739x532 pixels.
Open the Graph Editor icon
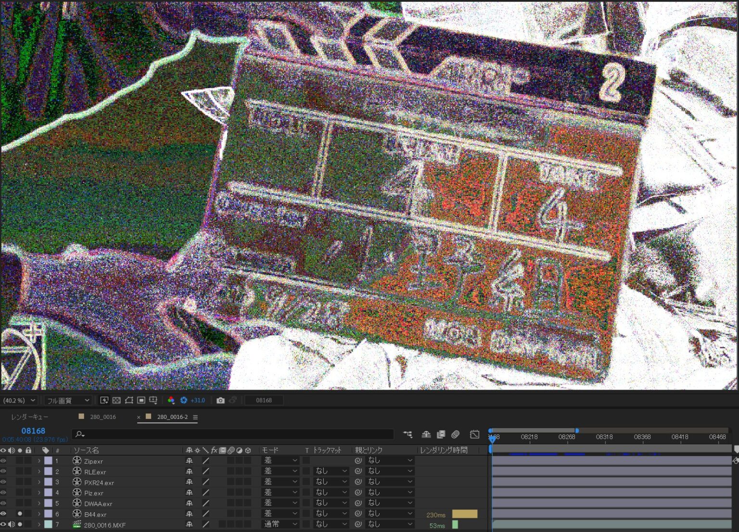point(474,434)
